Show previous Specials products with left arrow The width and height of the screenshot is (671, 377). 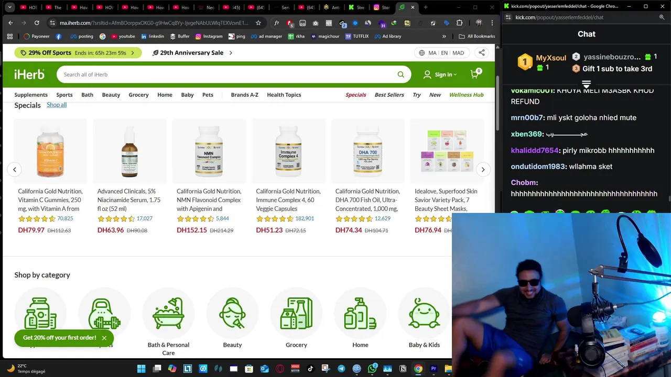pyautogui.click(x=15, y=170)
